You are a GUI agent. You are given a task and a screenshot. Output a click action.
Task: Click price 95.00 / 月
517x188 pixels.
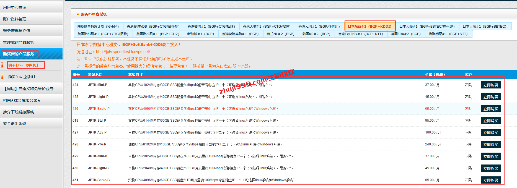[432, 121]
